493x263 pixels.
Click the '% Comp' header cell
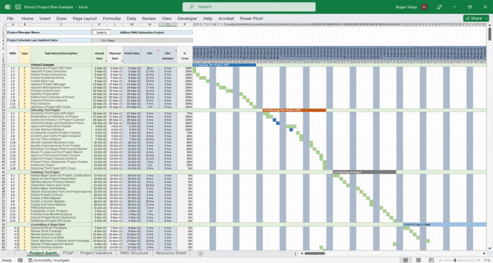point(185,55)
